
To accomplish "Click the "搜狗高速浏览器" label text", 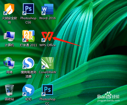I will click(28, 74).
